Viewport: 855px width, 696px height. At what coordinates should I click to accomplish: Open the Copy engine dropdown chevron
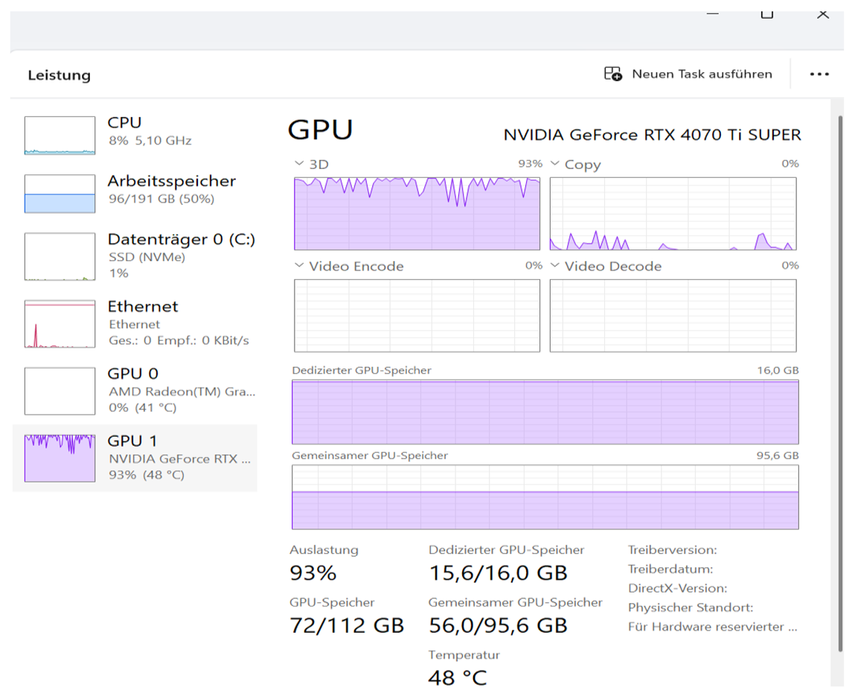[555, 164]
